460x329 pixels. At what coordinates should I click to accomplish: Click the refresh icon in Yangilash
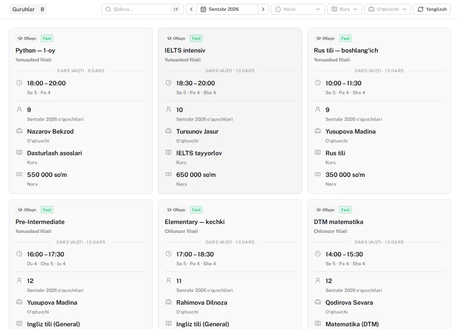click(421, 9)
